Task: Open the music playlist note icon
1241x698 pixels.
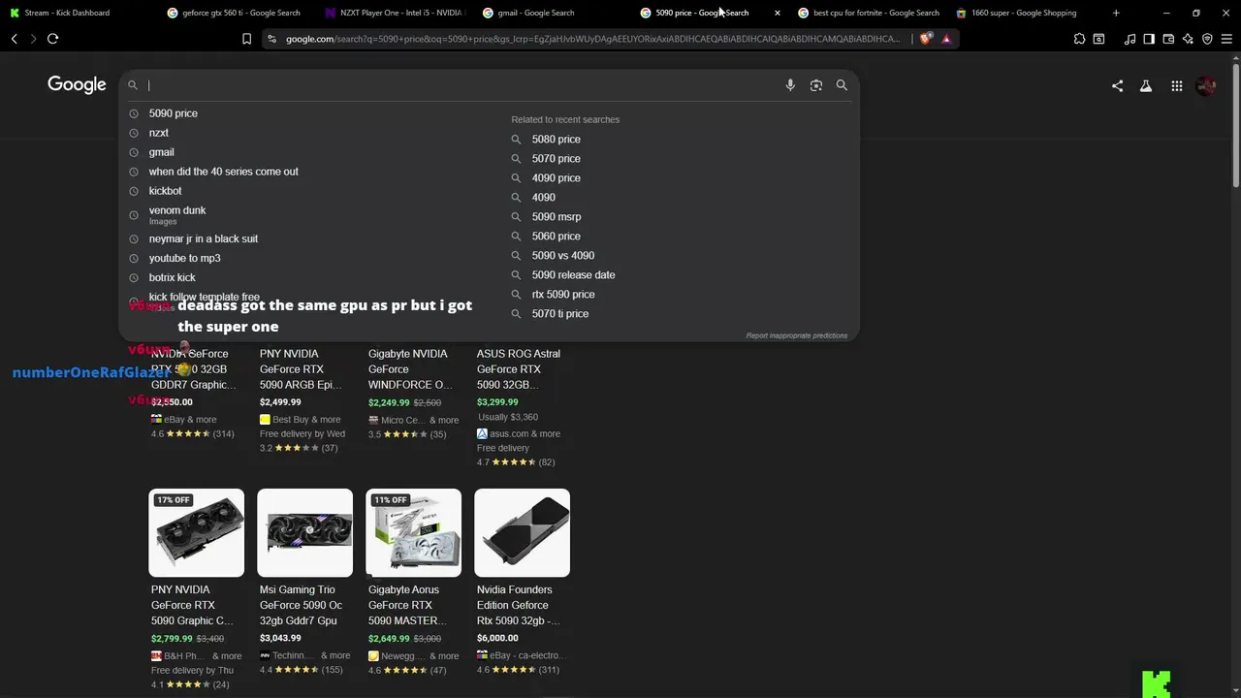Action: [x=1130, y=39]
